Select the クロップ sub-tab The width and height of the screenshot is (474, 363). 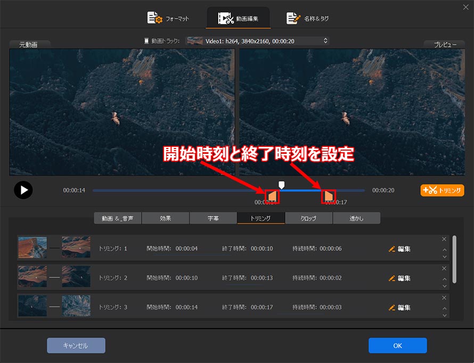(x=308, y=218)
